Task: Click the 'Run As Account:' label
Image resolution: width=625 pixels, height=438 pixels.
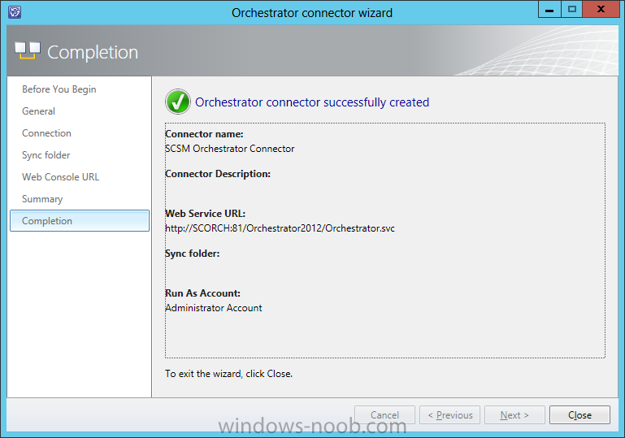Action: [202, 293]
